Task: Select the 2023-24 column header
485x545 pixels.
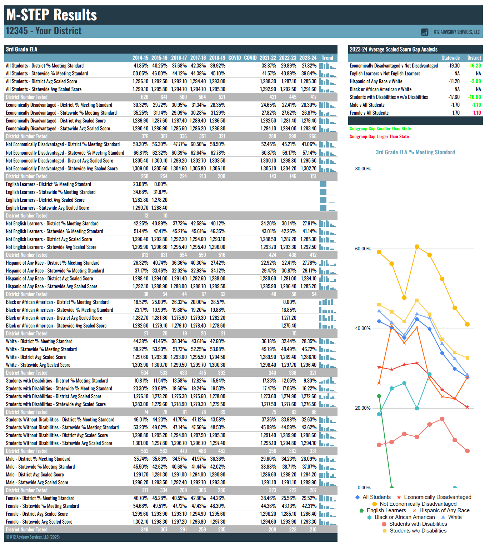Action: tap(307, 57)
